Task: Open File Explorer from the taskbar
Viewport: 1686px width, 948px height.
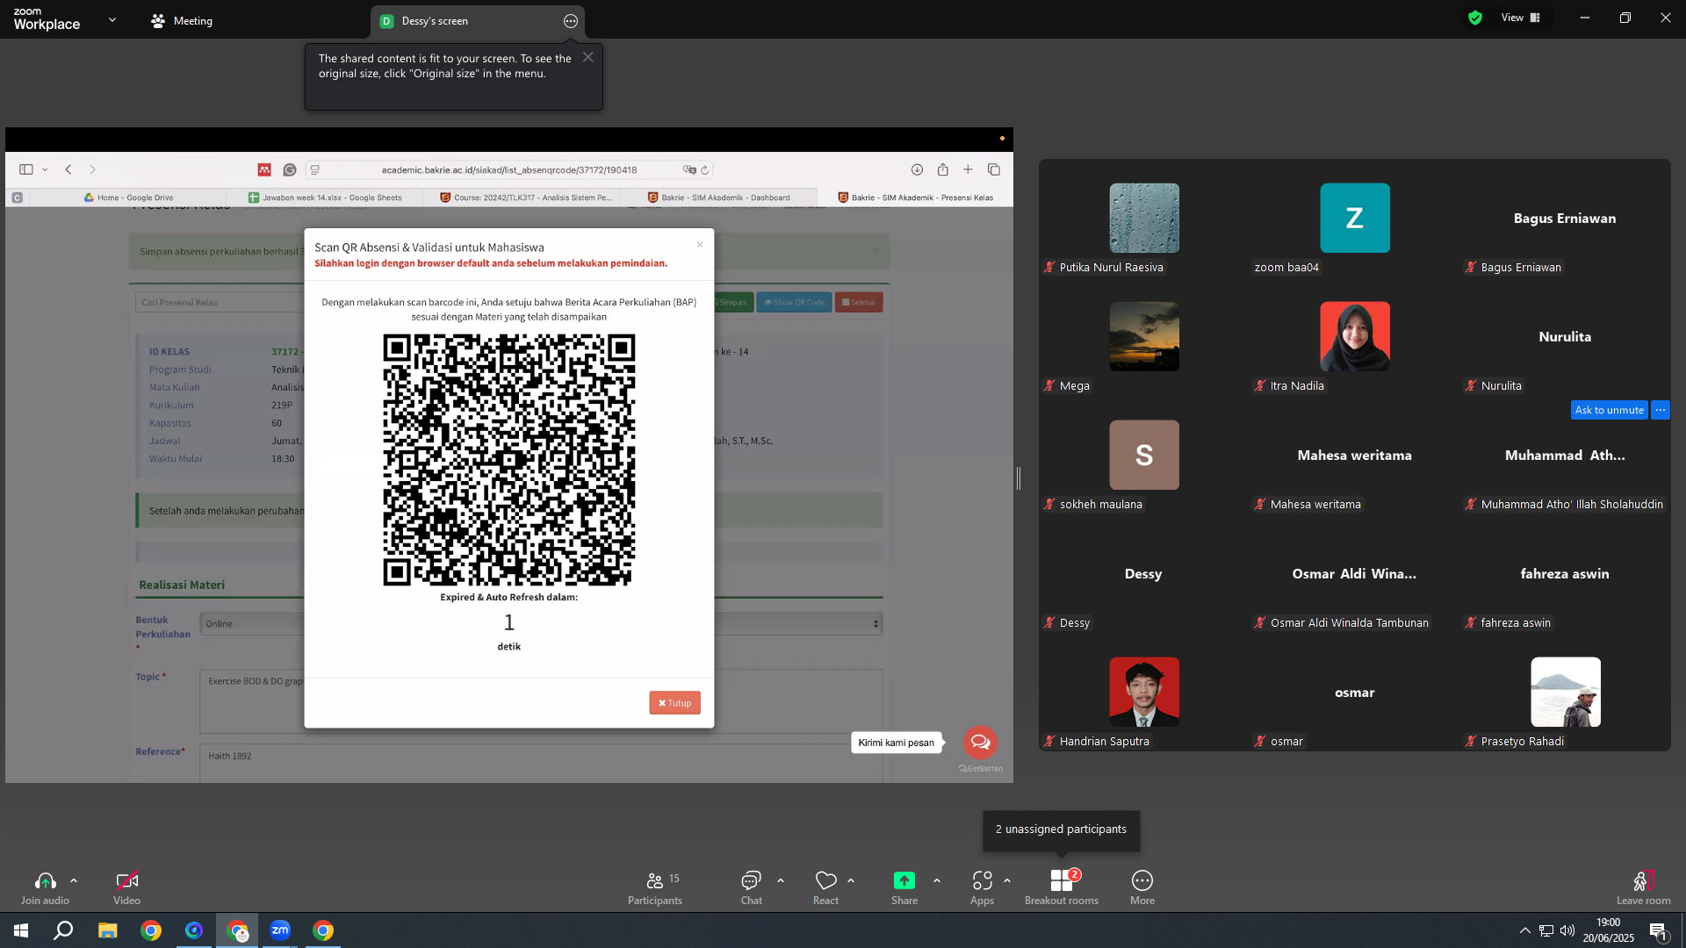Action: tap(107, 930)
